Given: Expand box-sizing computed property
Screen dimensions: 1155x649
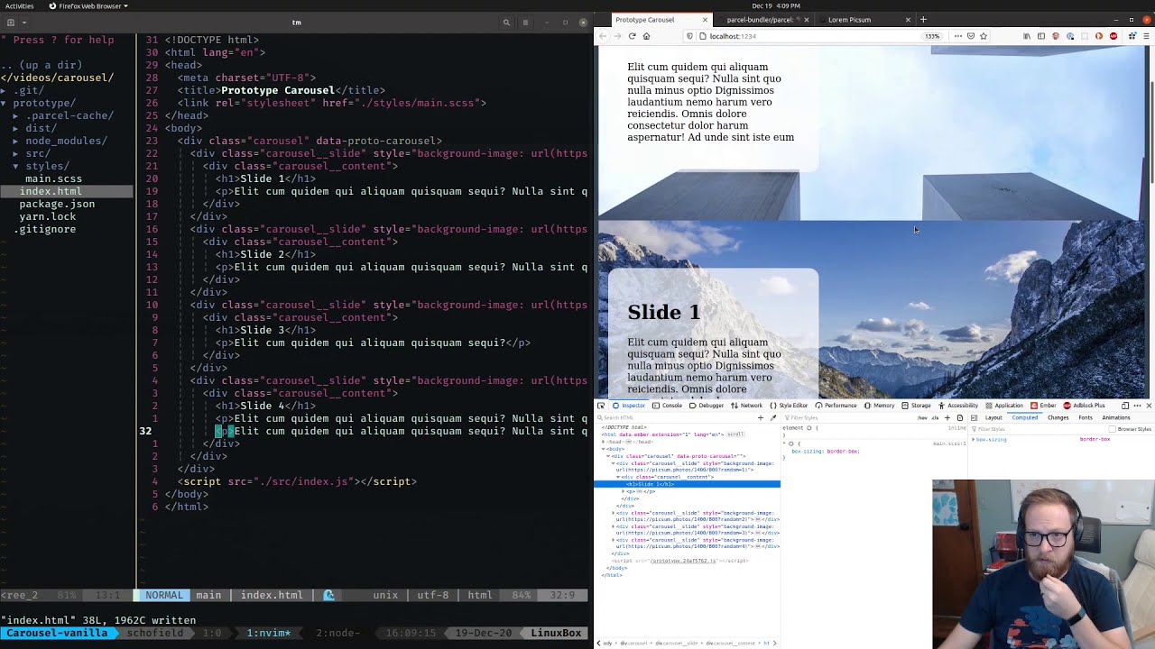Looking at the screenshot, I should click(x=973, y=439).
